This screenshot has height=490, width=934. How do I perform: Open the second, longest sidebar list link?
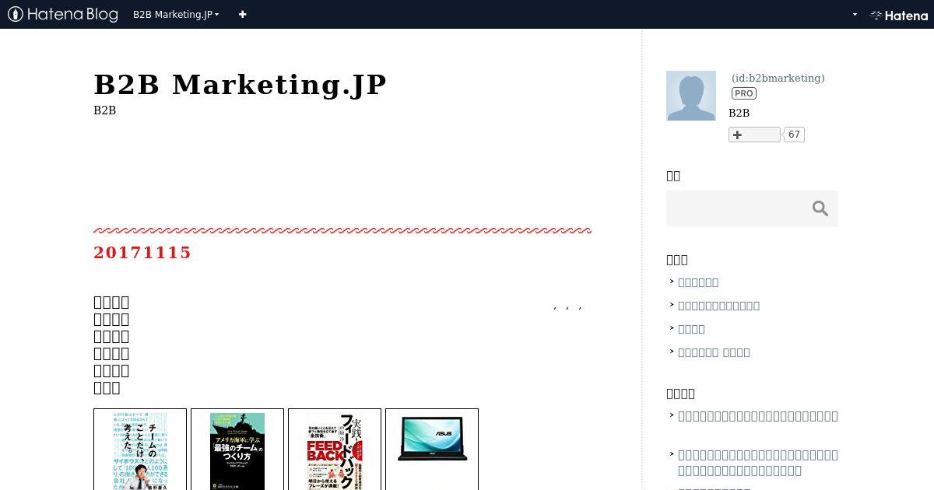point(718,306)
